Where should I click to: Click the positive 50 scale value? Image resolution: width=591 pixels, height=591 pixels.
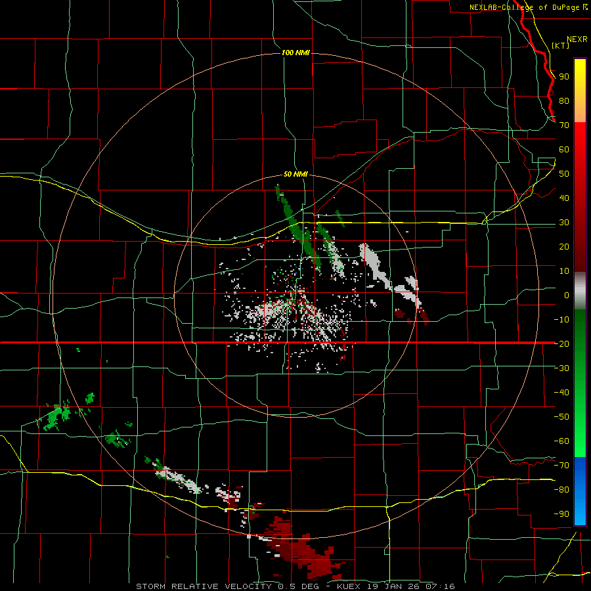coord(564,174)
